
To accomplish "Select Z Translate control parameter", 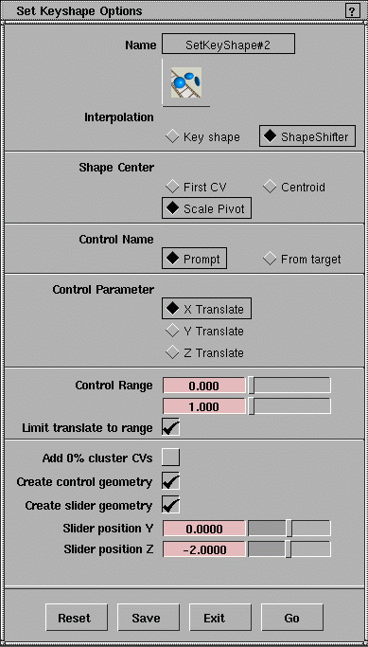I will click(204, 353).
